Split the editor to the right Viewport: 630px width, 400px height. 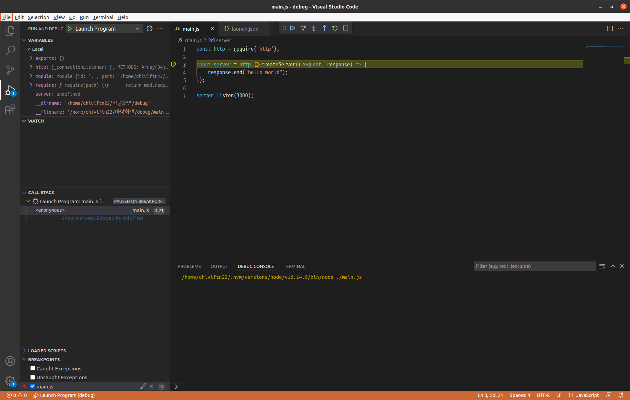tap(610, 29)
